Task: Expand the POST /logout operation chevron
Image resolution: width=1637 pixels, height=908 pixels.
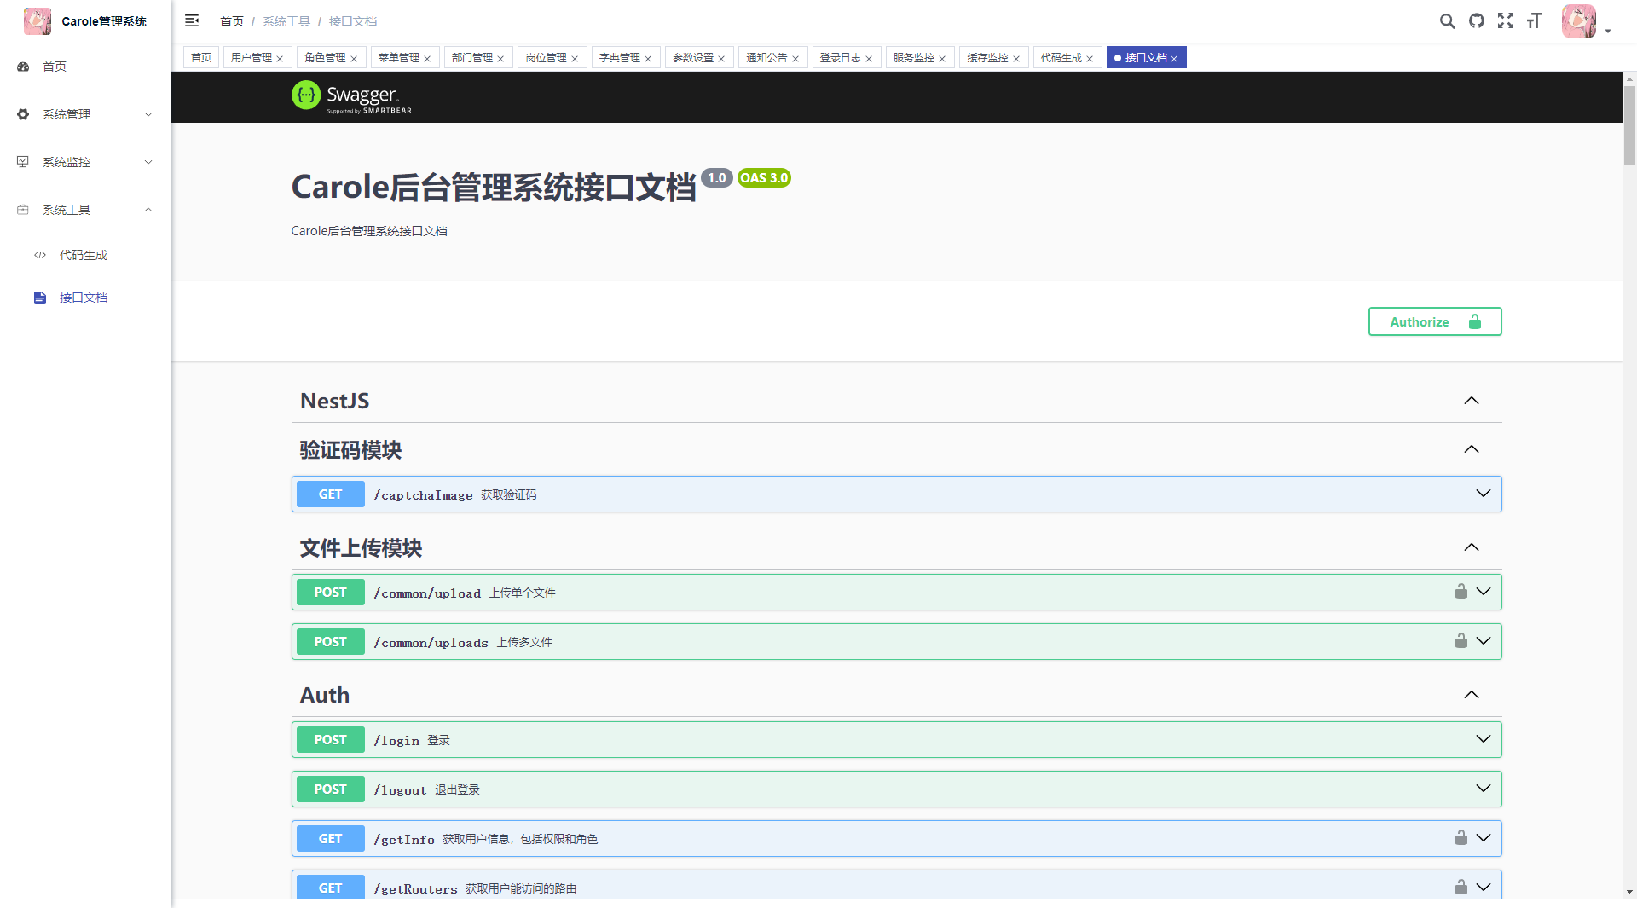Action: 1484,789
